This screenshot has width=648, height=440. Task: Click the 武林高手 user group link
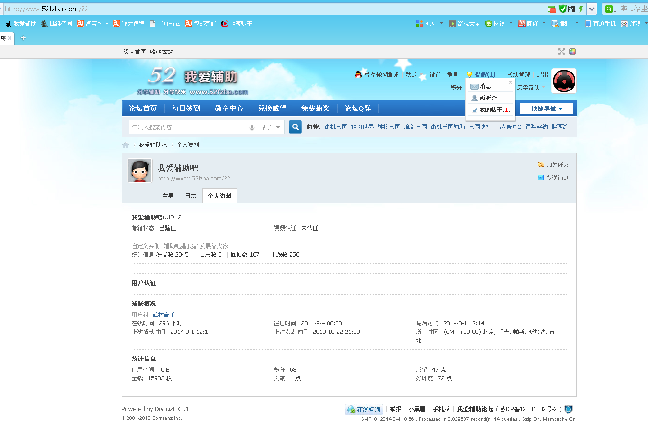[x=164, y=315]
